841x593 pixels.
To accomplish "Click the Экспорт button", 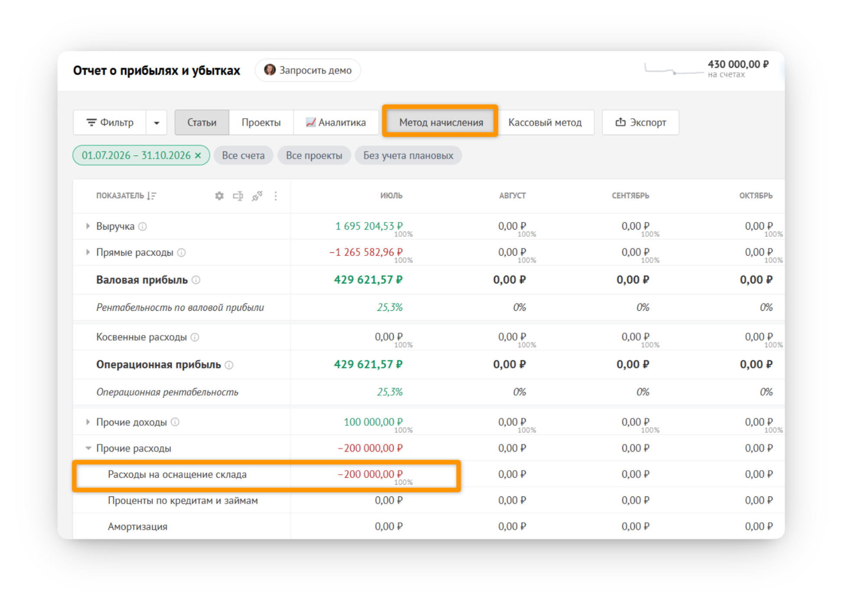I will [x=640, y=122].
